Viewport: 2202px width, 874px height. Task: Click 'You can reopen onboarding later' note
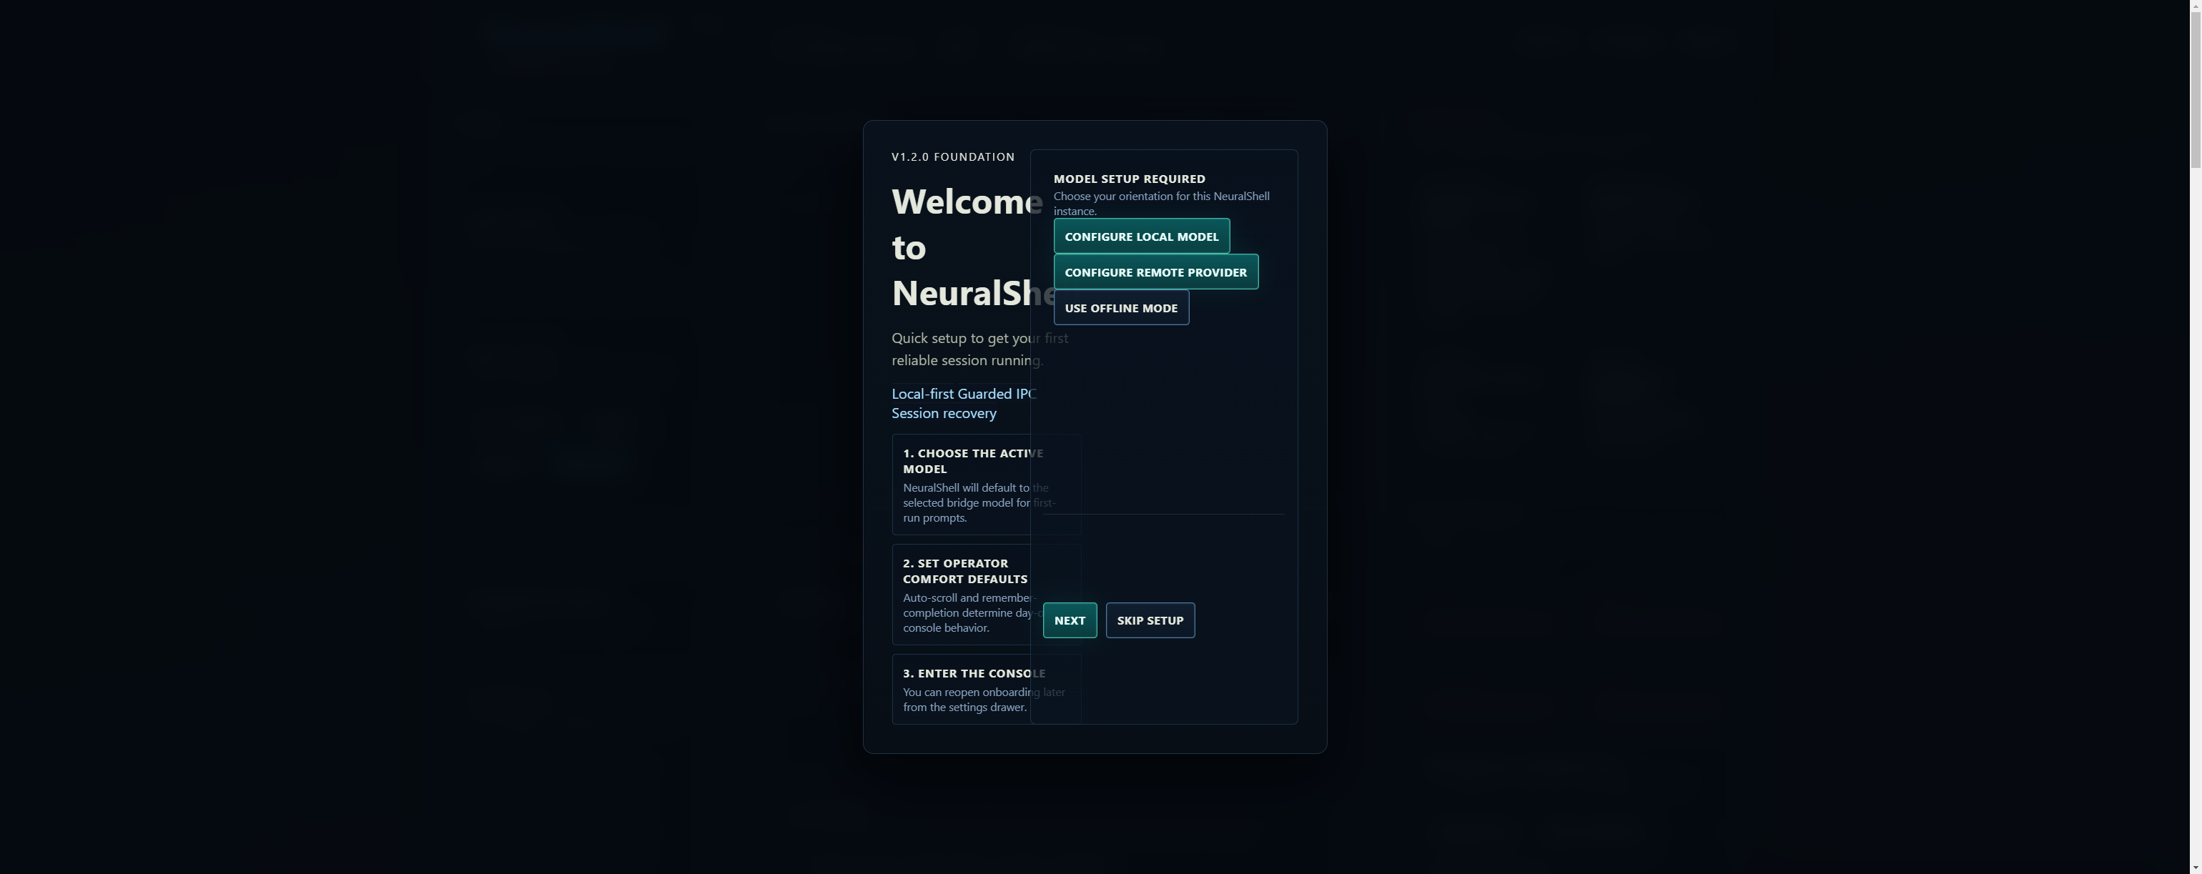[x=984, y=700]
